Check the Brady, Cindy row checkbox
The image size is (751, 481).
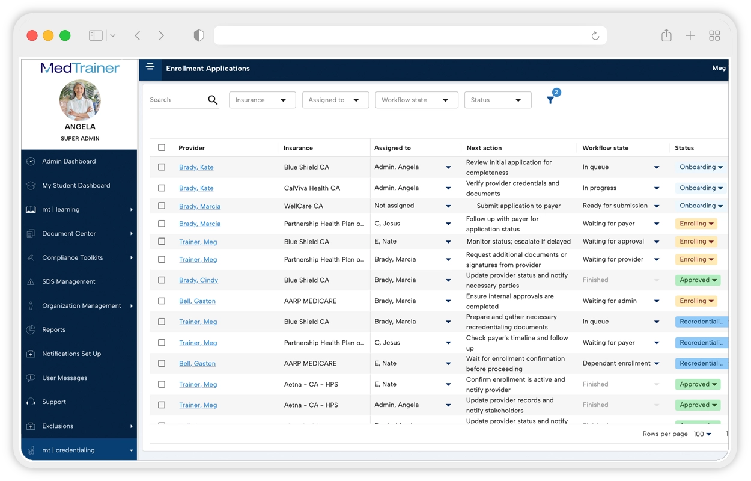(162, 280)
